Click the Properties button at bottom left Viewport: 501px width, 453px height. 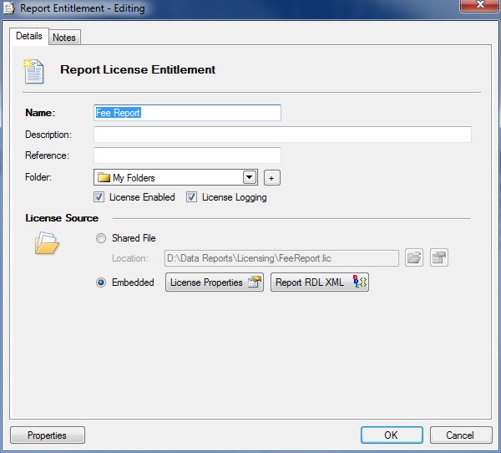(x=47, y=435)
